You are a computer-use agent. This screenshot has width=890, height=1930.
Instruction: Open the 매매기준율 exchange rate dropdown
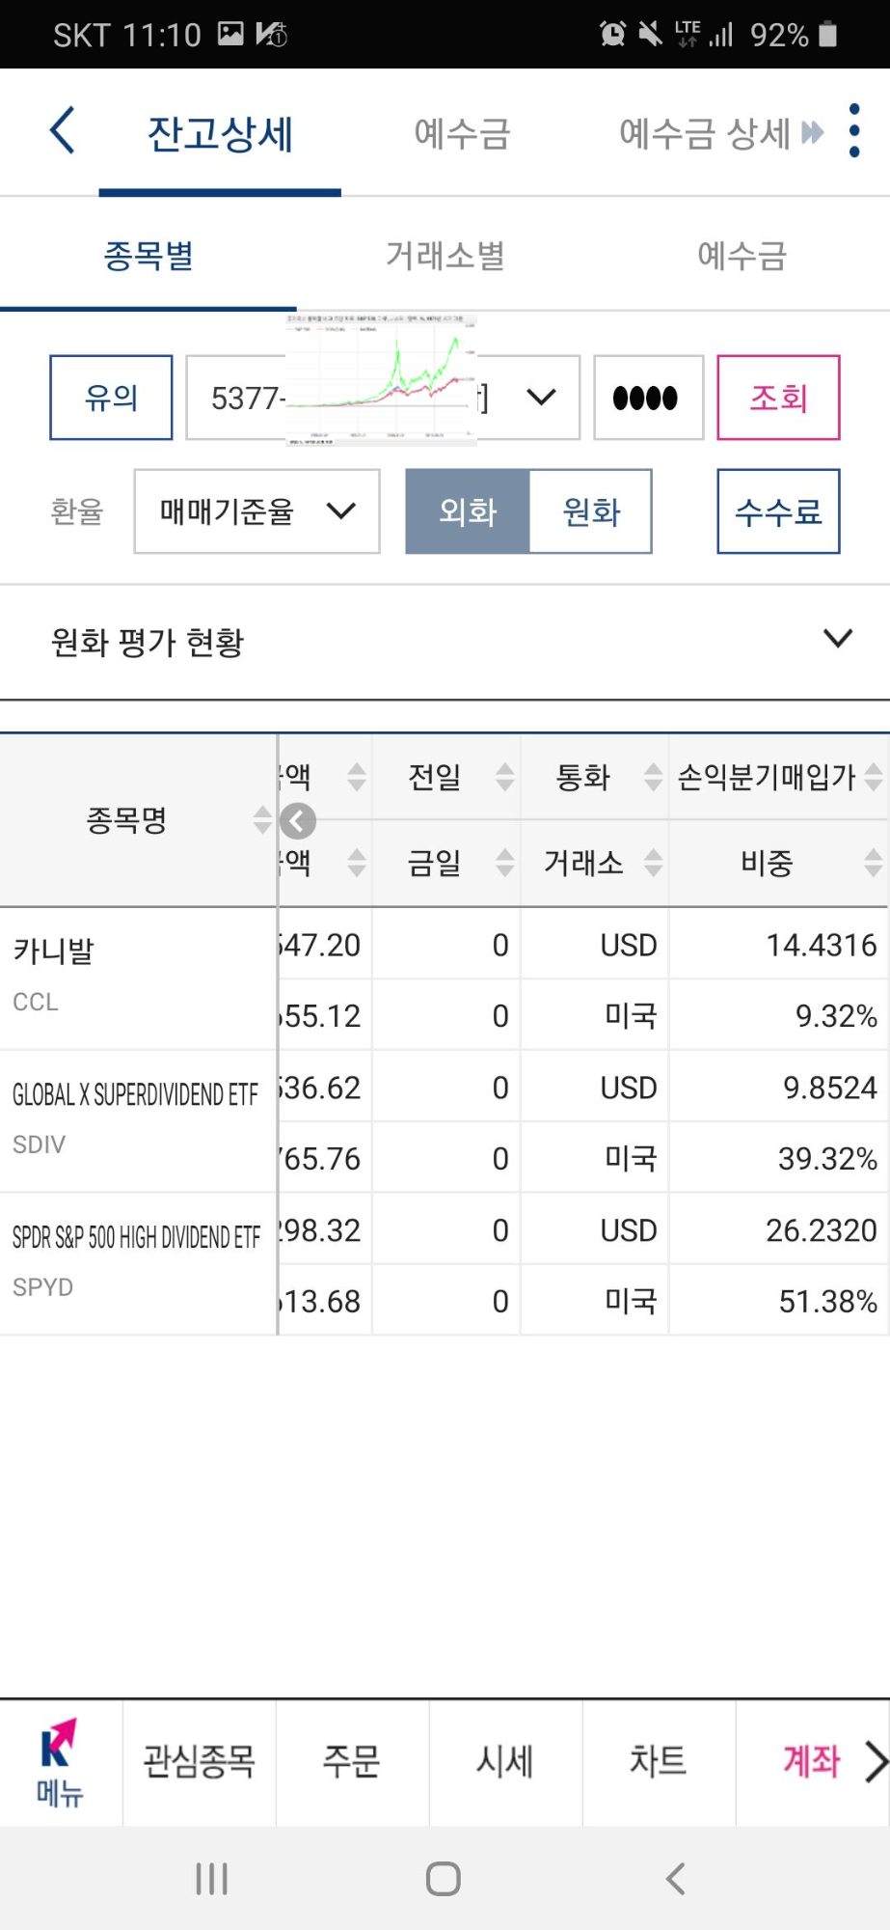click(x=256, y=511)
